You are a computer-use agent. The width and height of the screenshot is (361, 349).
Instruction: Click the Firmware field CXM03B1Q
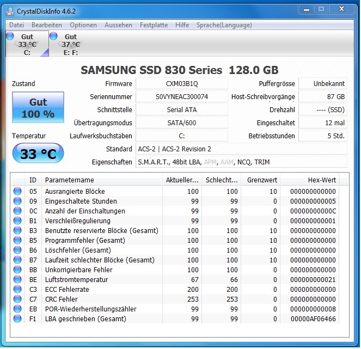182,83
